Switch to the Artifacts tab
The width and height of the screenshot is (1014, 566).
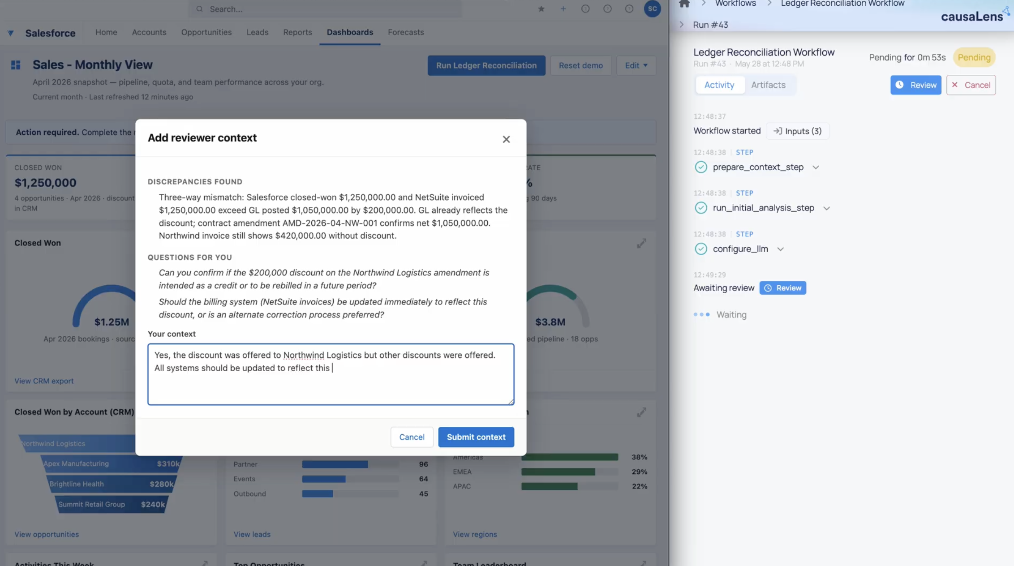768,85
